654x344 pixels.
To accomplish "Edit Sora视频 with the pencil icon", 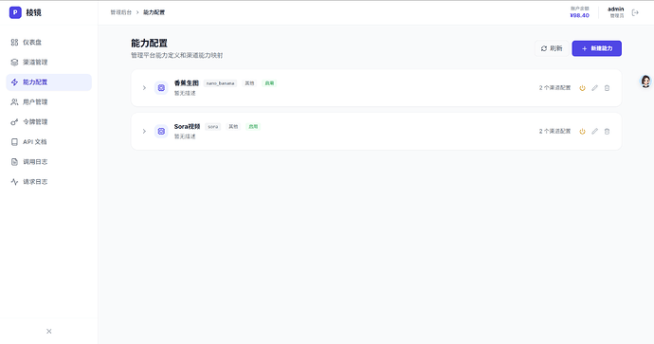I will coord(595,132).
